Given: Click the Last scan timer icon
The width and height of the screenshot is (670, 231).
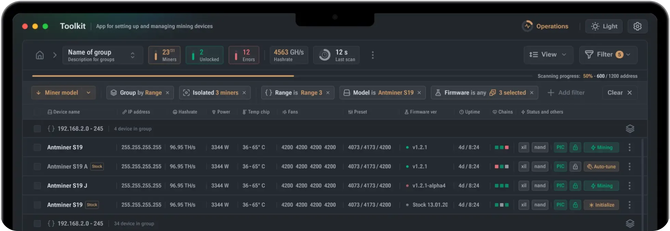Looking at the screenshot, I should click(325, 55).
